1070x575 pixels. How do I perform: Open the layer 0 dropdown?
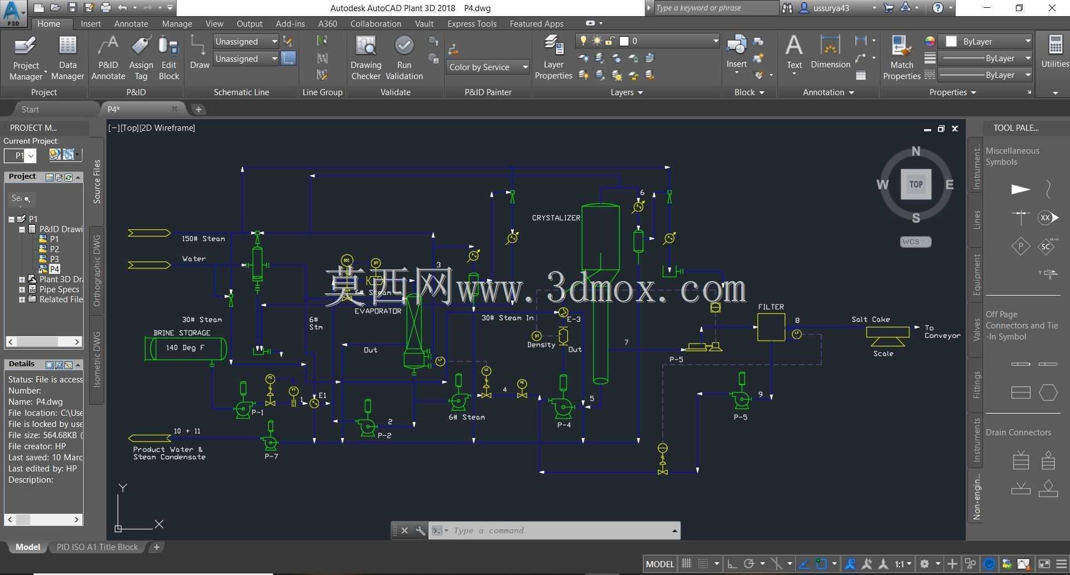(648, 41)
